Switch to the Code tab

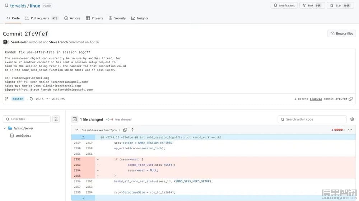pos(13,18)
